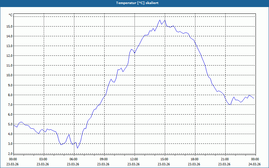Click the 12:00 time axis label
This screenshot has height=168, width=269.
[x=134, y=159]
